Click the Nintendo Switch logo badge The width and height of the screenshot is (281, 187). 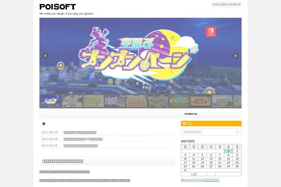click(211, 32)
